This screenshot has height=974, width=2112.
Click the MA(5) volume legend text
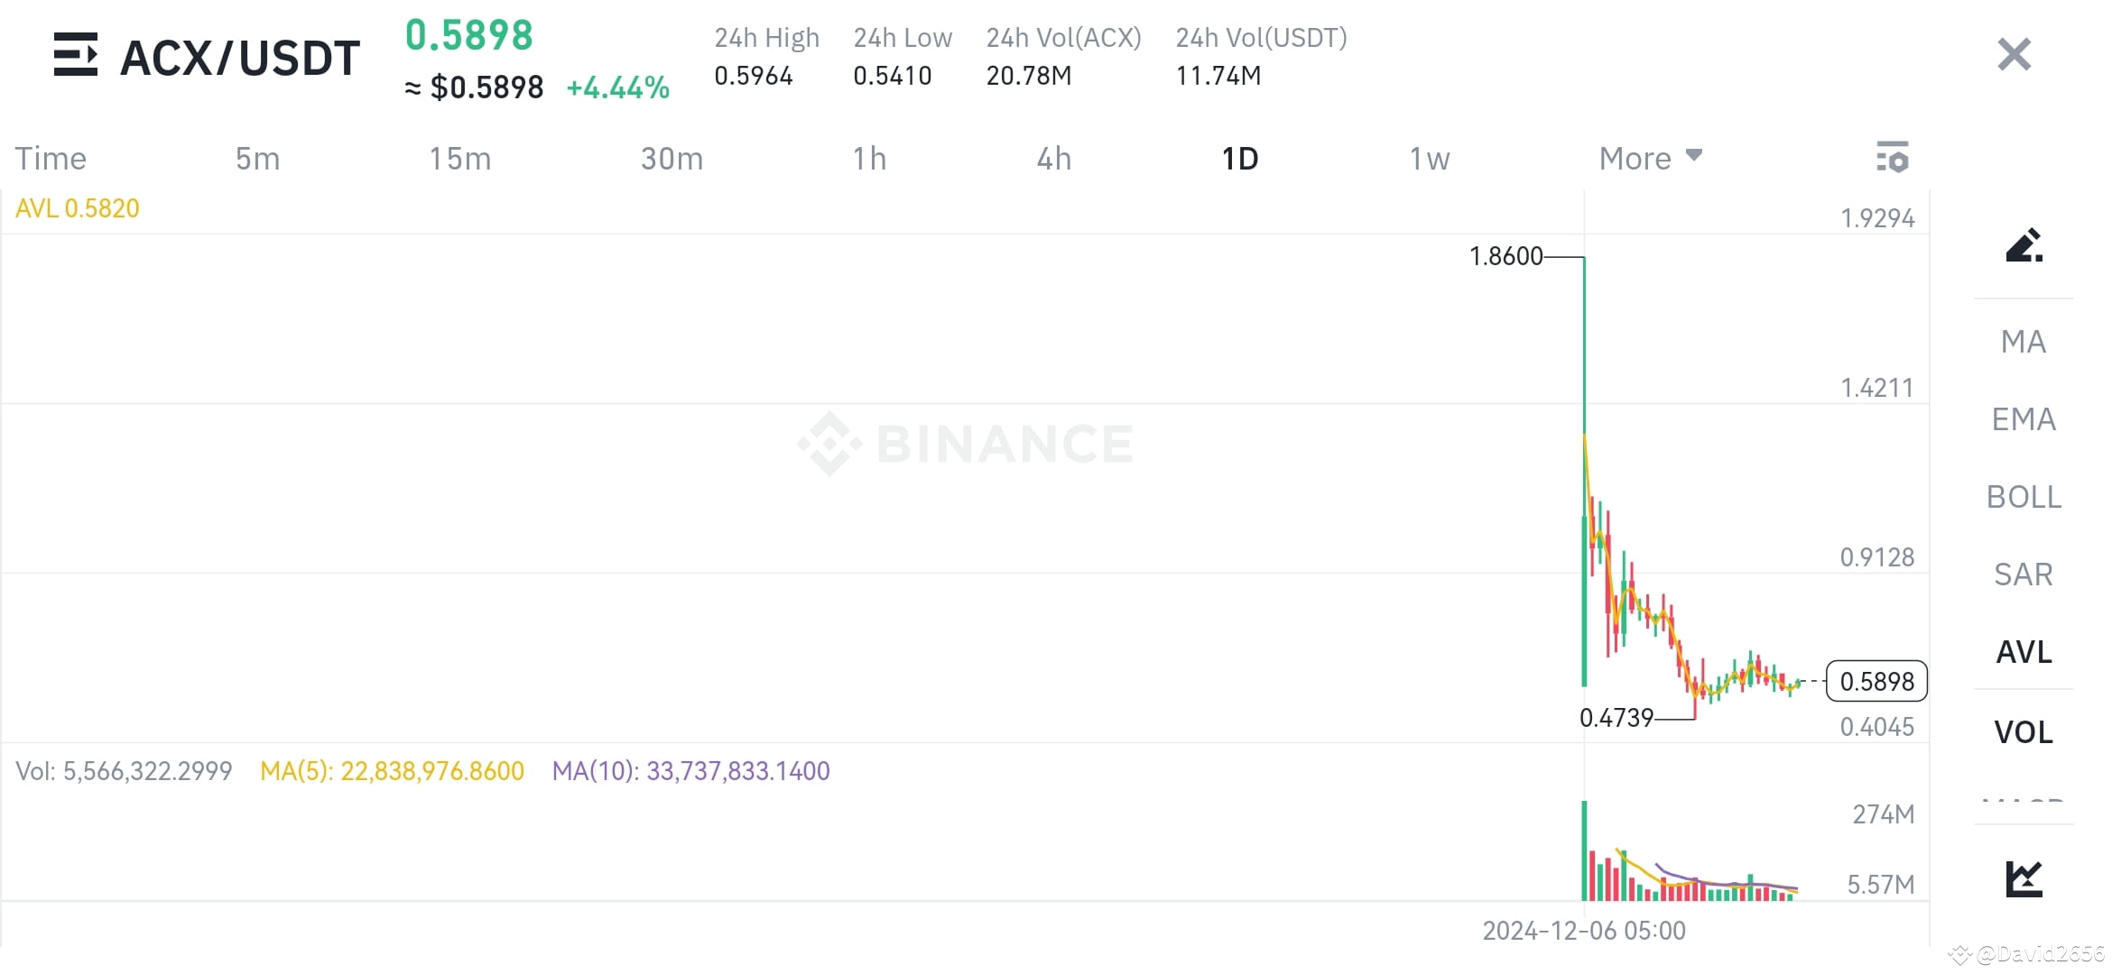[391, 771]
